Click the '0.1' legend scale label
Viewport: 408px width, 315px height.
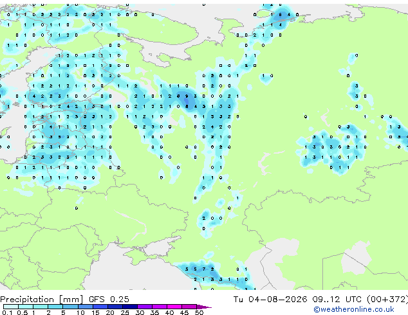(x=7, y=312)
